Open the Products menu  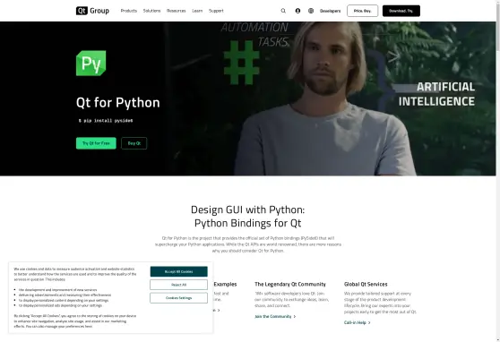(x=129, y=11)
